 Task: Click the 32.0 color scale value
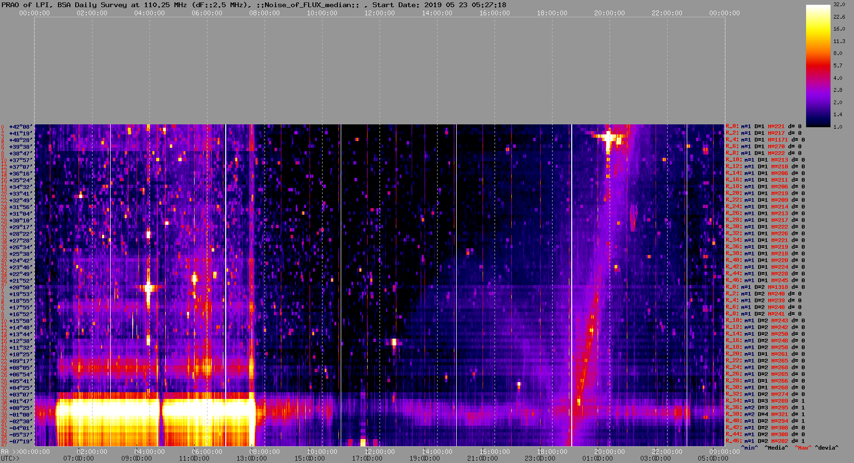tap(839, 4)
